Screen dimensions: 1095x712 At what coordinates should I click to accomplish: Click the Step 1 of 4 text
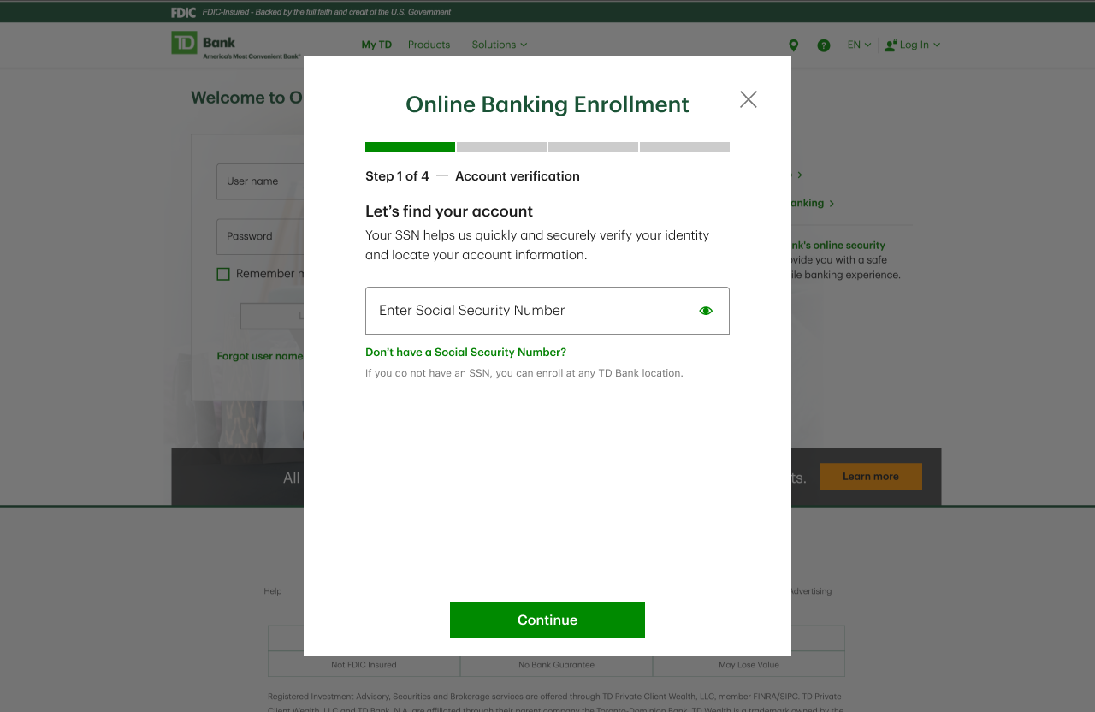tap(397, 176)
